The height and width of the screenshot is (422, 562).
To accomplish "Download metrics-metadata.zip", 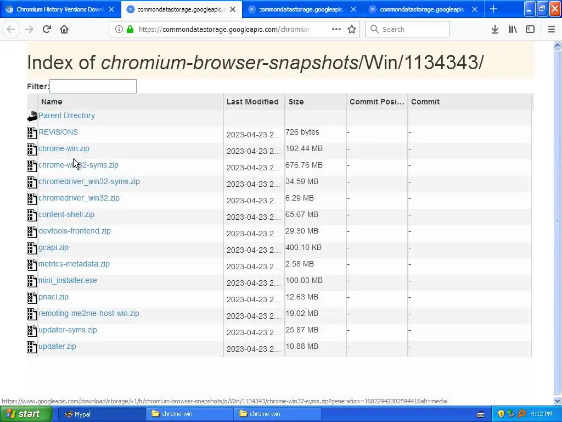I will coord(74,264).
